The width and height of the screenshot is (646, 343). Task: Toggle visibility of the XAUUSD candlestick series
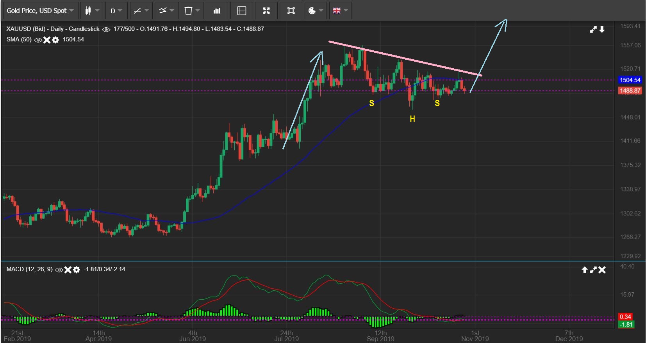click(106, 29)
